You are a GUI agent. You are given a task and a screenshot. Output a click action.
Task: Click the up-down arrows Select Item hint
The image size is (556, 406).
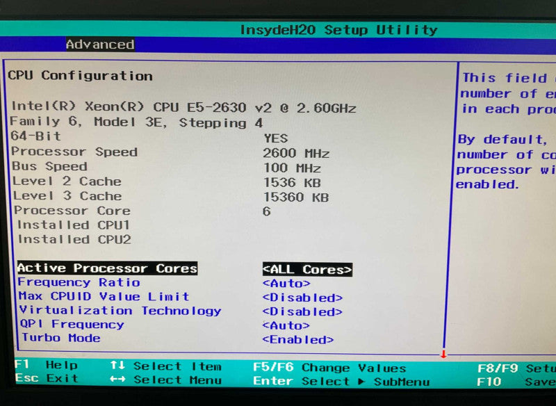pyautogui.click(x=165, y=366)
